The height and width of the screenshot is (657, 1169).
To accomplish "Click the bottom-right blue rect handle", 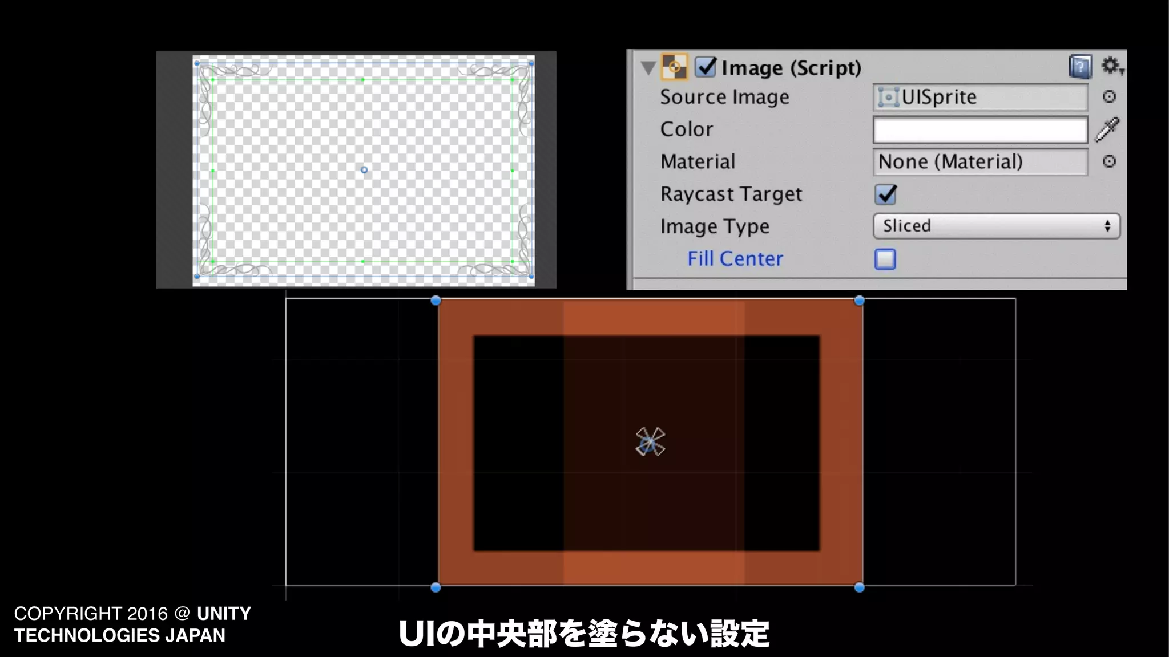I will pyautogui.click(x=859, y=587).
